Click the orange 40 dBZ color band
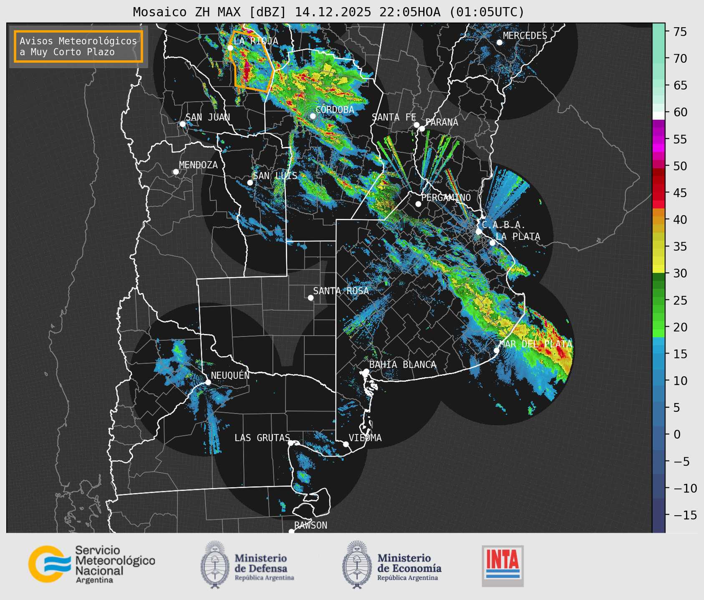The height and width of the screenshot is (600, 704). coord(659,220)
